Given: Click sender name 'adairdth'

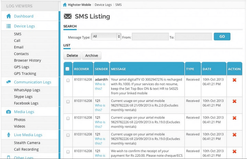Looking at the screenshot, I should (x=102, y=80).
